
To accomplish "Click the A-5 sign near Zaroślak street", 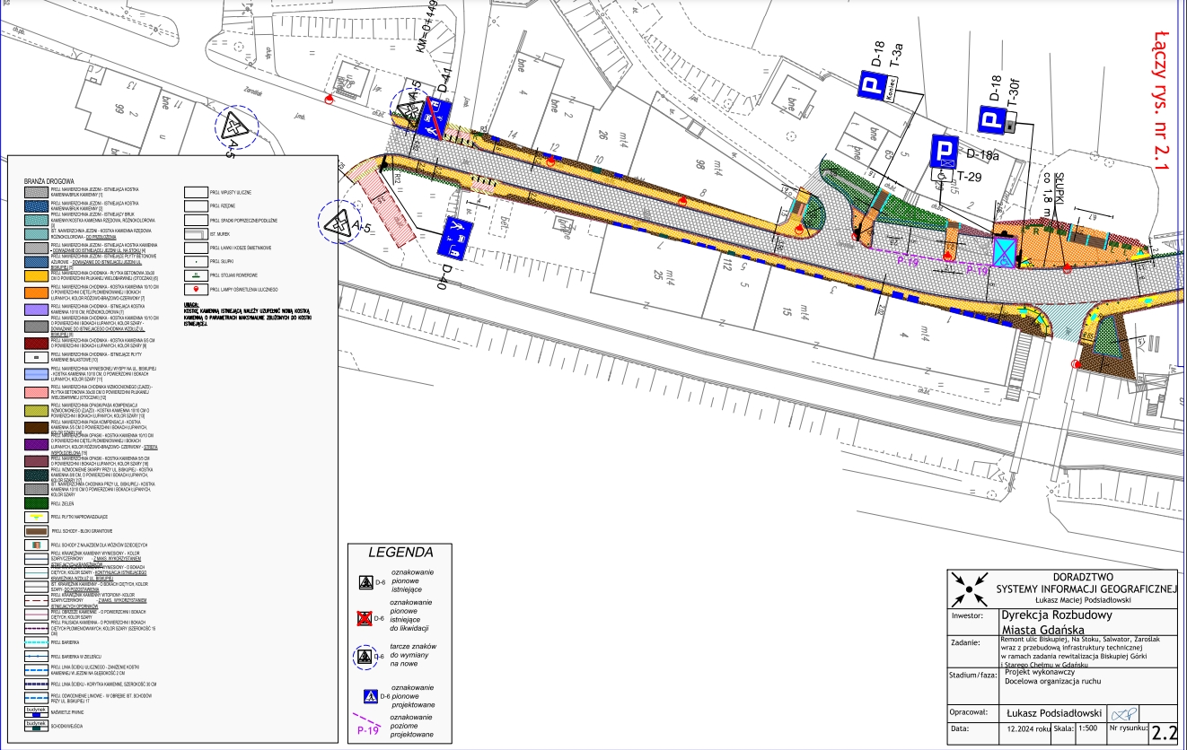I will [x=236, y=126].
